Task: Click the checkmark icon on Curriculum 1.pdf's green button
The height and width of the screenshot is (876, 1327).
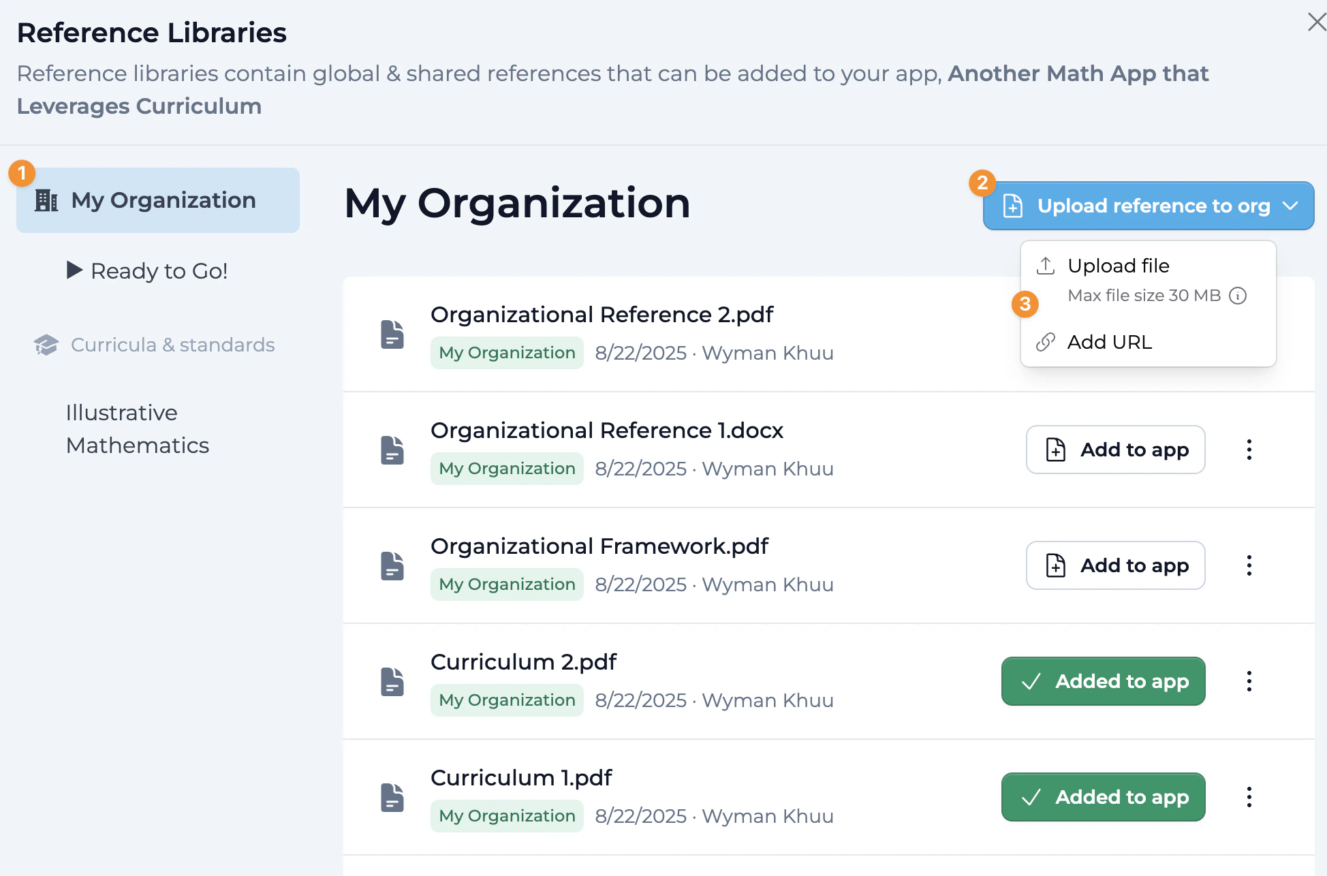Action: coord(1031,797)
